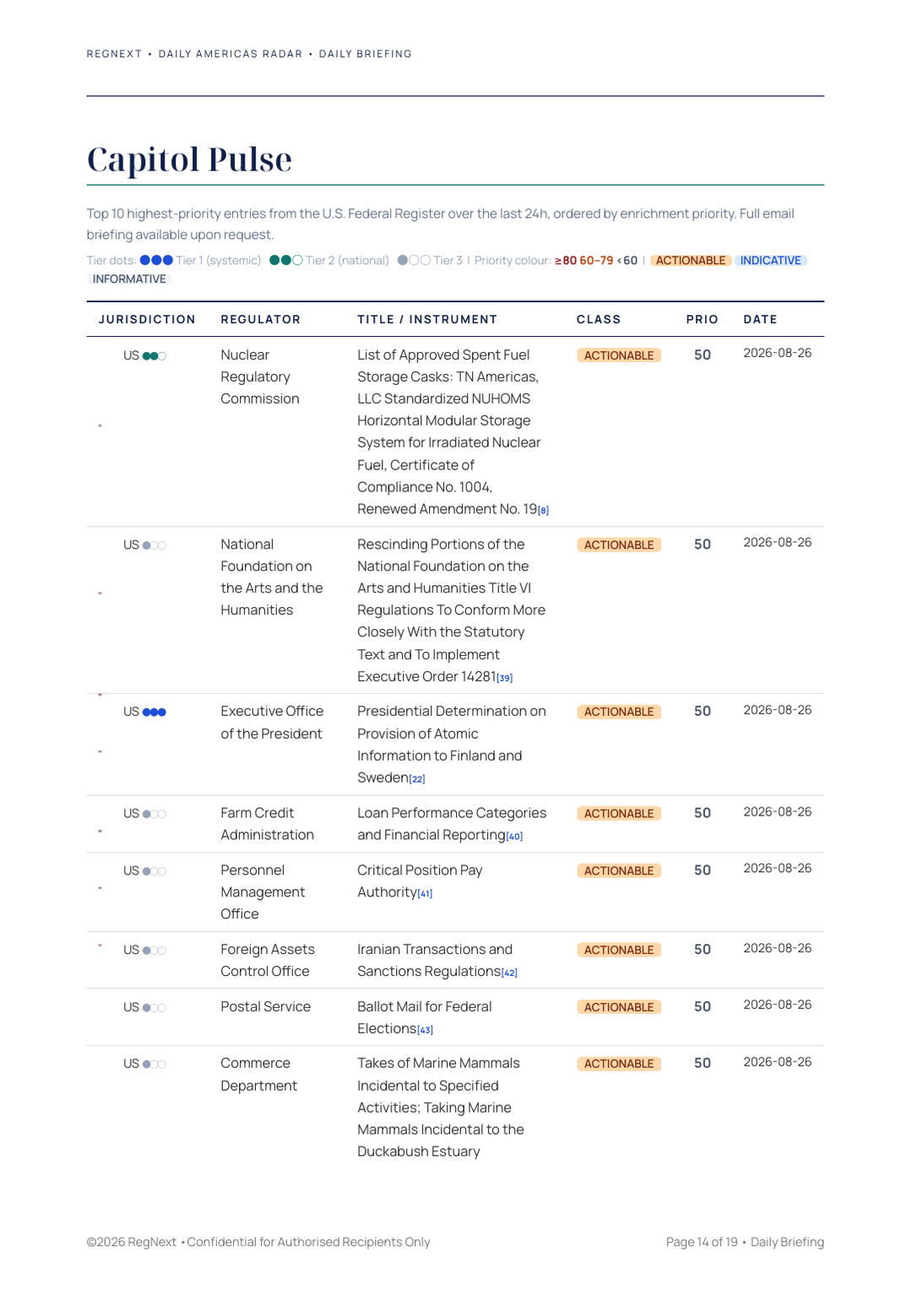This screenshot has width=912, height=1290.
Task: Click the JURISDICTION column header
Action: (x=147, y=319)
